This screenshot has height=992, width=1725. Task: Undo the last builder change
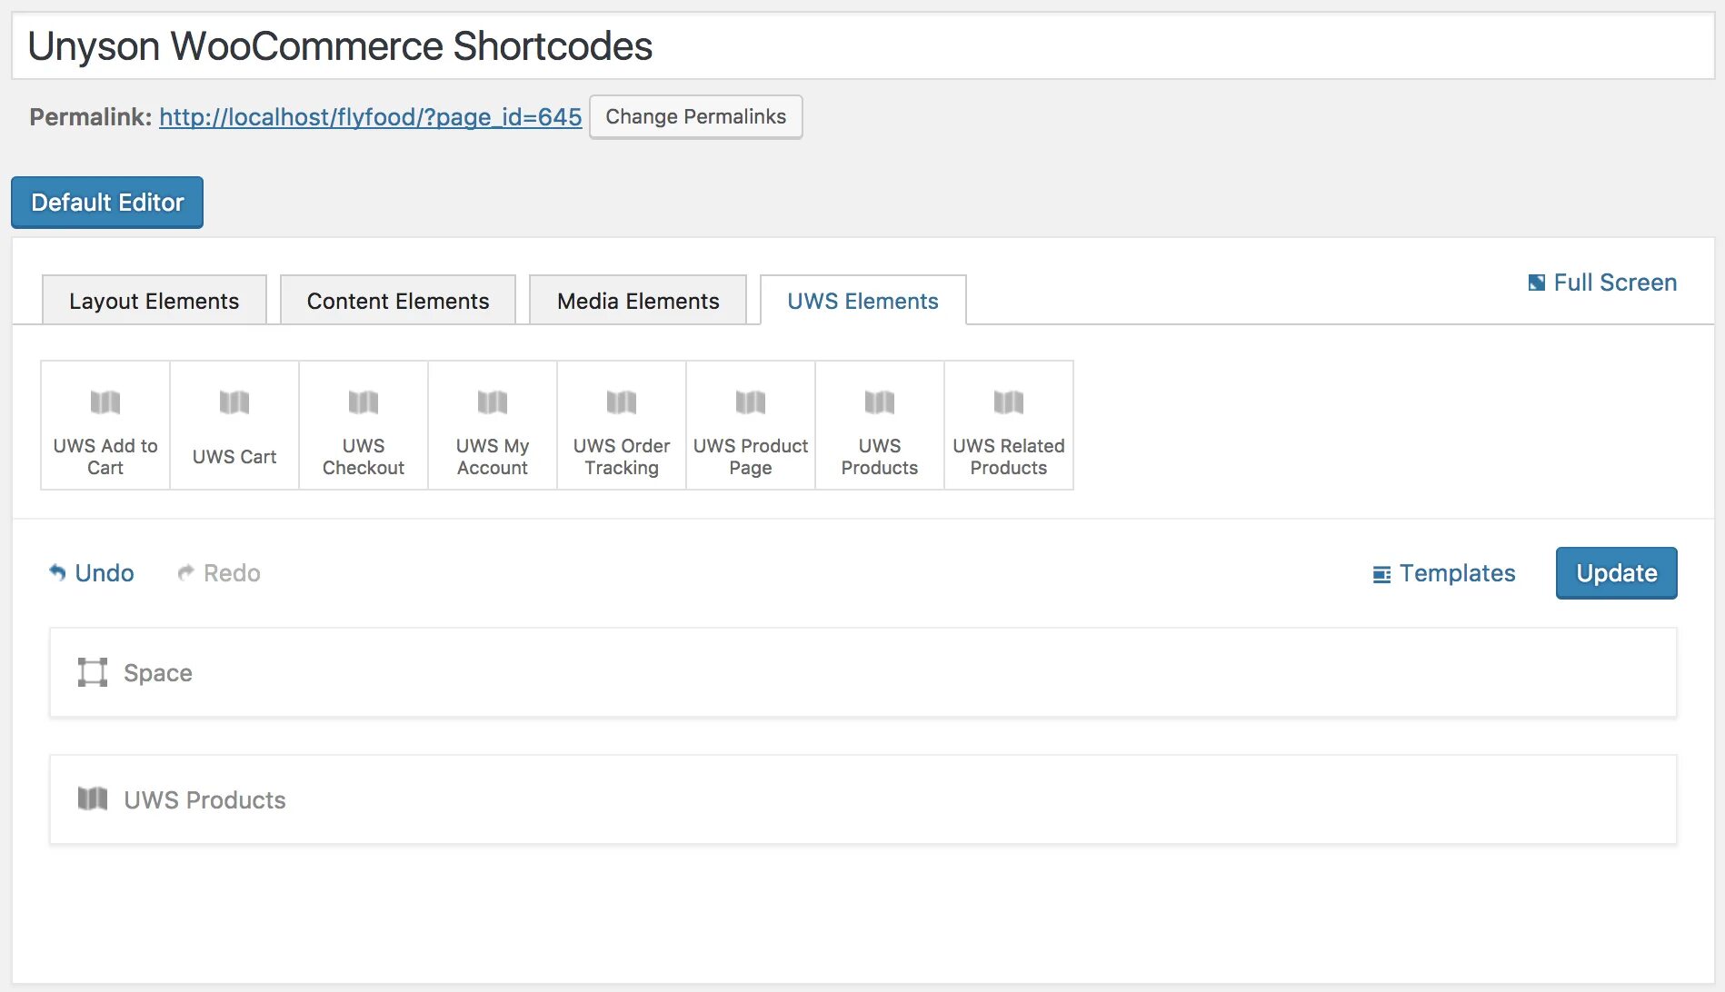tap(105, 573)
